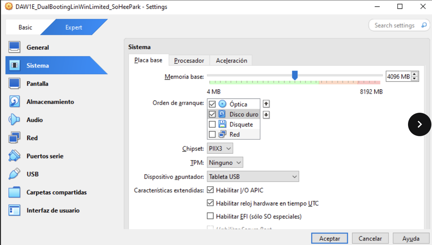Open the Interfaz de usuario icon
Viewport: 432px width, 245px height.
pyautogui.click(x=15, y=210)
